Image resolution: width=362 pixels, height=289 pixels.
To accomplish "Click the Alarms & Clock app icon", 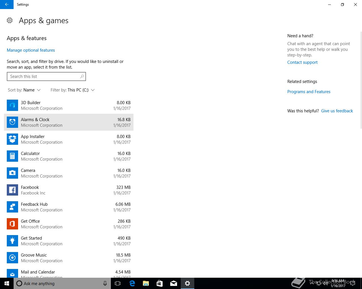I will (x=12, y=122).
